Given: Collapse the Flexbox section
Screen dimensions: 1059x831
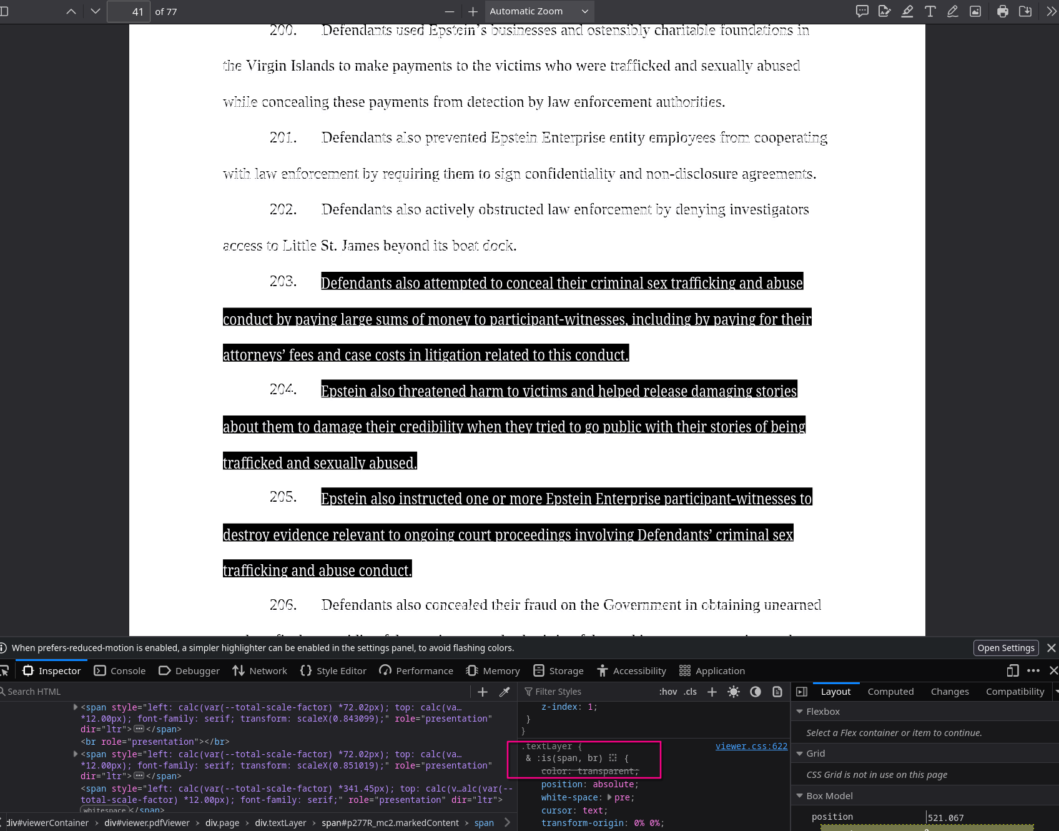Looking at the screenshot, I should point(799,712).
